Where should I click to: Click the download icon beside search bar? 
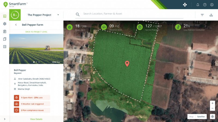point(211,15)
